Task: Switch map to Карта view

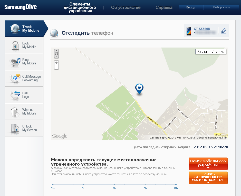Action: pyautogui.click(x=202, y=52)
